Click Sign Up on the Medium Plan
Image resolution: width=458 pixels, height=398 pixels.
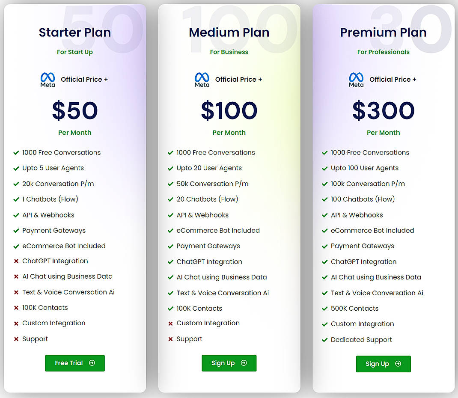pos(229,362)
